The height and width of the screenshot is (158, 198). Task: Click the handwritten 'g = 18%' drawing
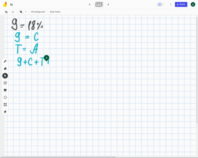[27, 25]
